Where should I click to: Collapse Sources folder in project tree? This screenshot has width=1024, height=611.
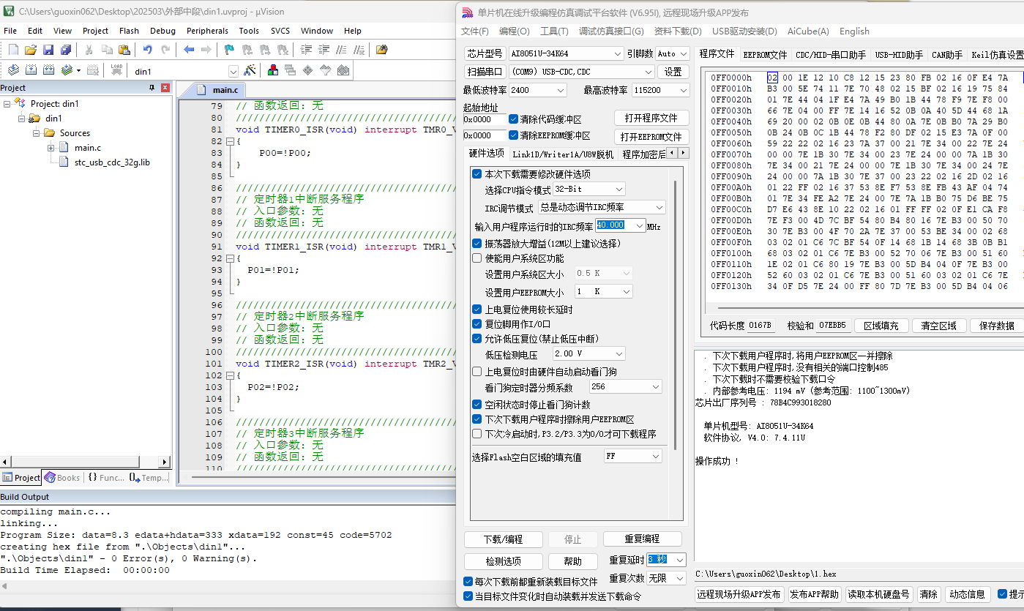click(37, 133)
